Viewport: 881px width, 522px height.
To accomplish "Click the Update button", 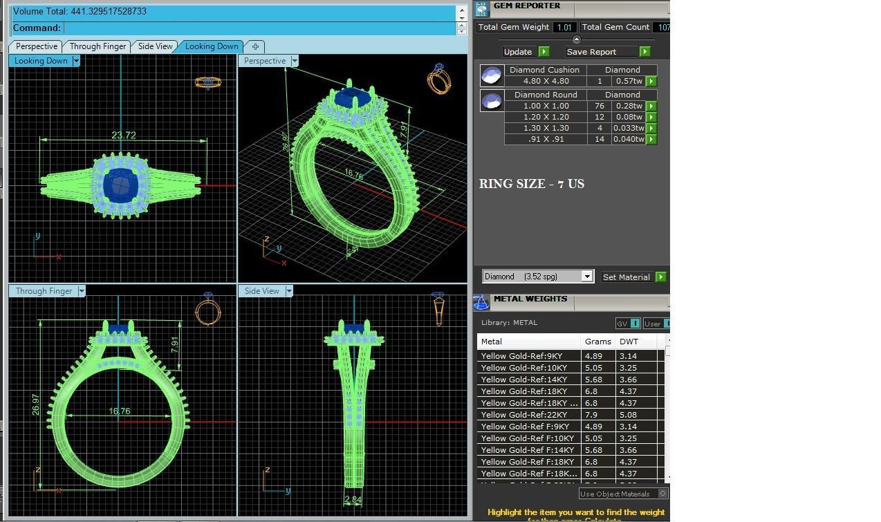I will (521, 52).
